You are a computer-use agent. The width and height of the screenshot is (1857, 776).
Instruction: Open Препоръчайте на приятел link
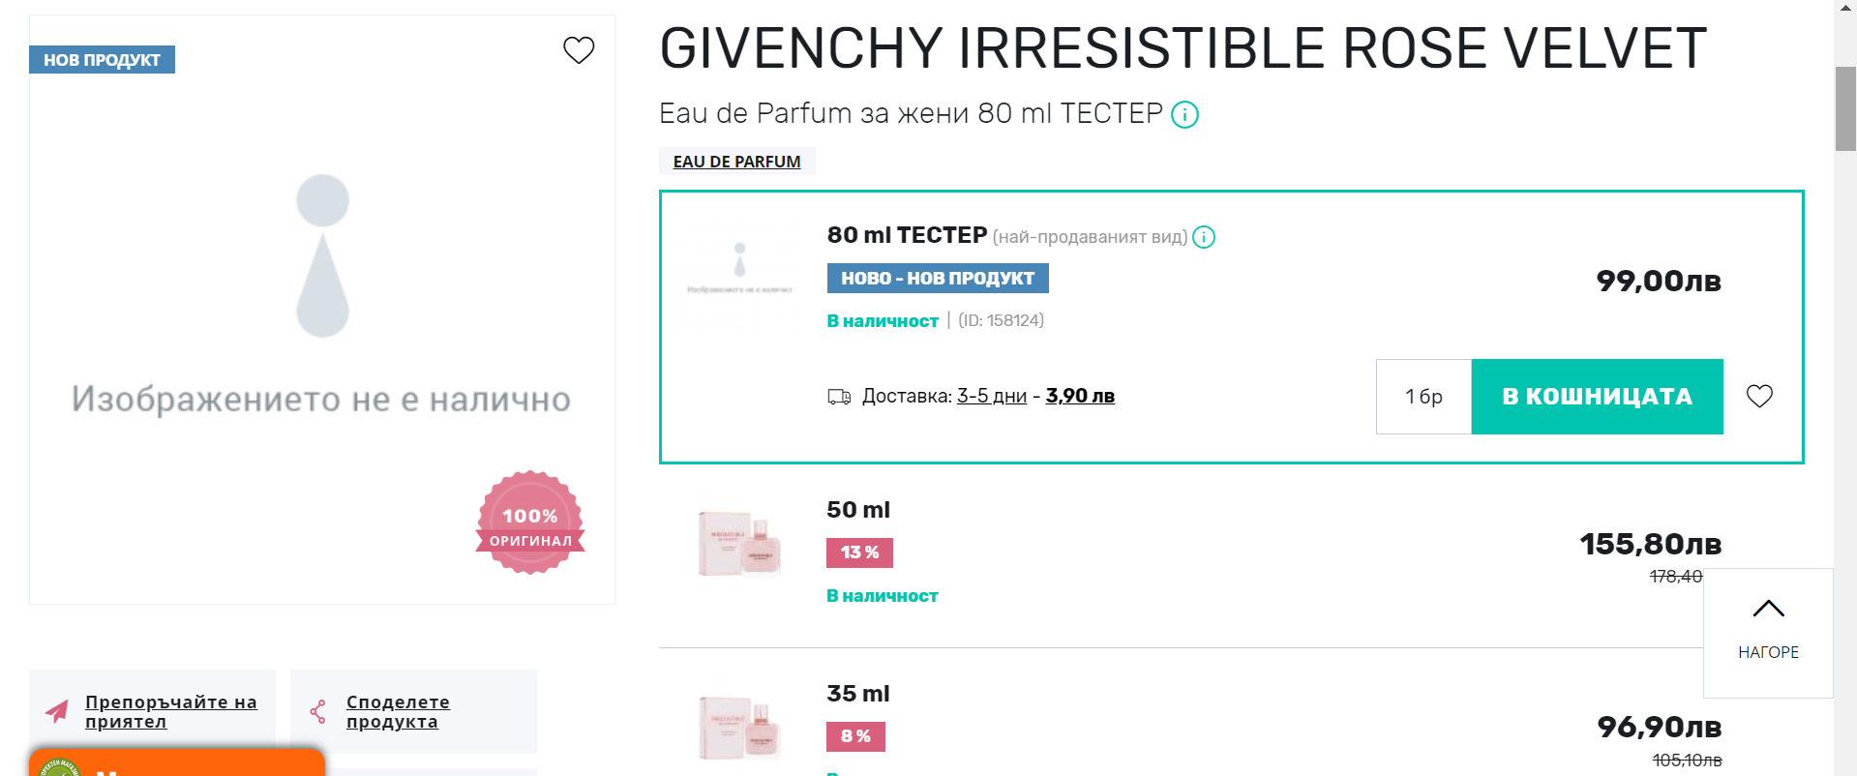(x=170, y=711)
